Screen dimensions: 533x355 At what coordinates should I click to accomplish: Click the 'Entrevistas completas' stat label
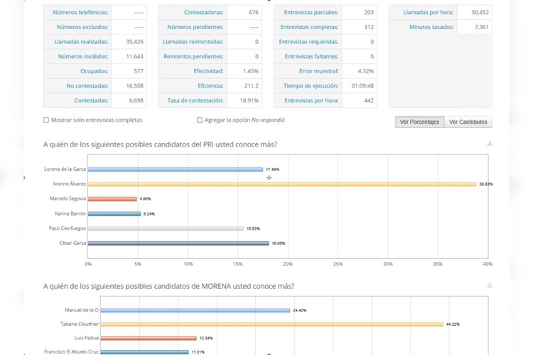click(309, 27)
